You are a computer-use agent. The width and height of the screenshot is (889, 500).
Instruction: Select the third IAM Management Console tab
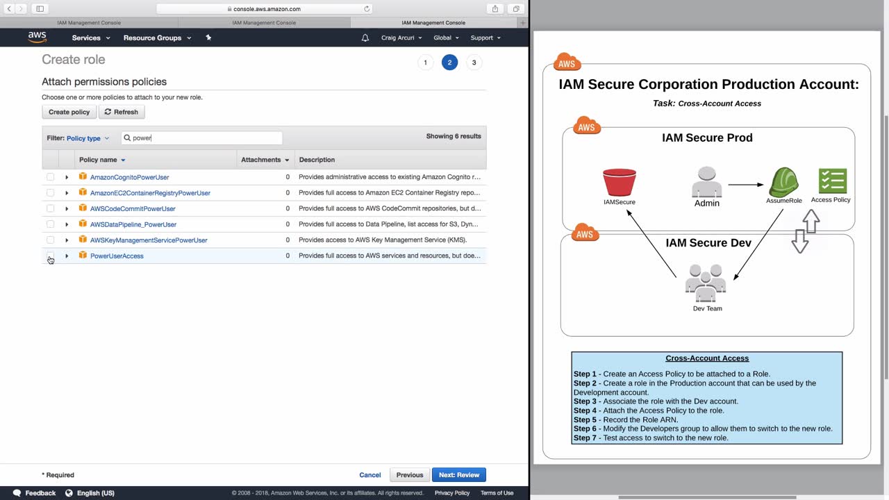[x=433, y=23]
